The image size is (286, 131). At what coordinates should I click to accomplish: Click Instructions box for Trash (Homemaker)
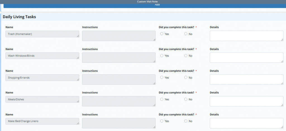(119, 36)
